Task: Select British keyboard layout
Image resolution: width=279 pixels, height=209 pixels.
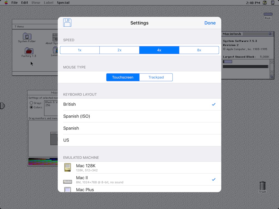Action: tap(139, 104)
